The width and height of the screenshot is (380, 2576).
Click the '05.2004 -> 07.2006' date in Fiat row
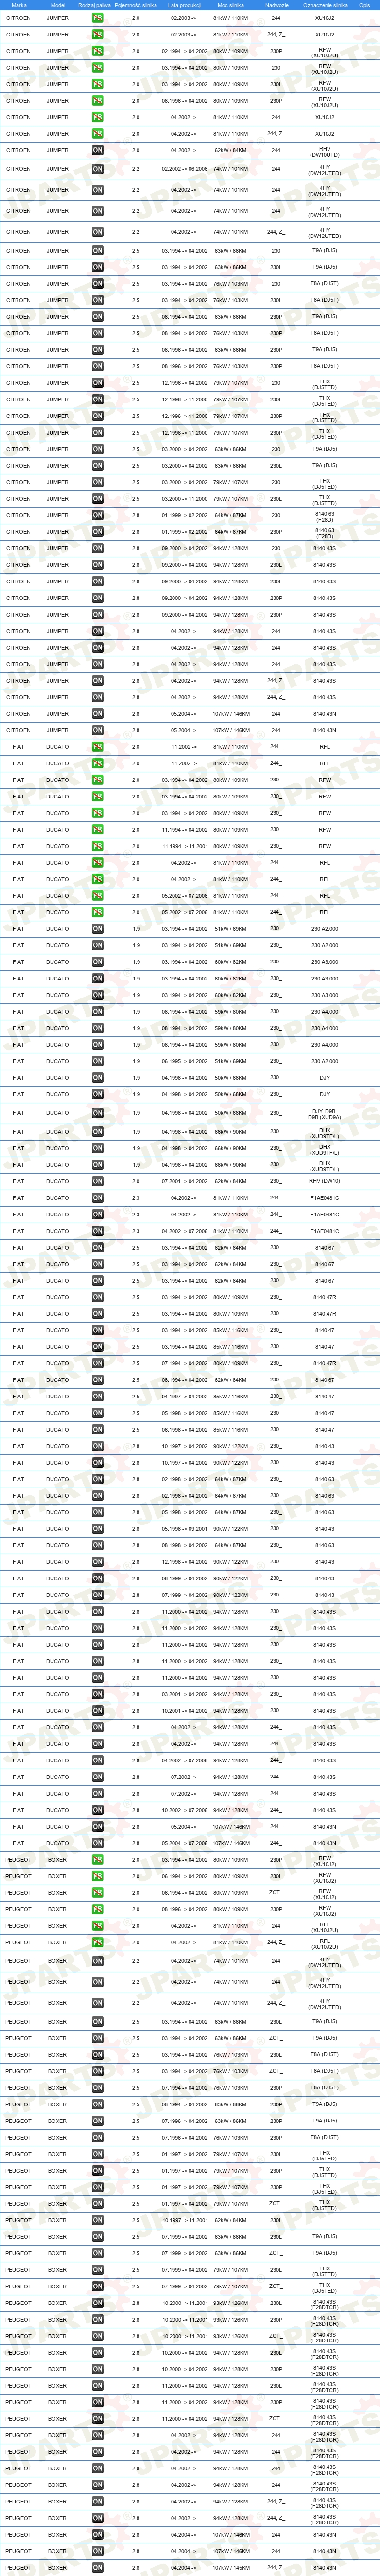click(x=185, y=1843)
